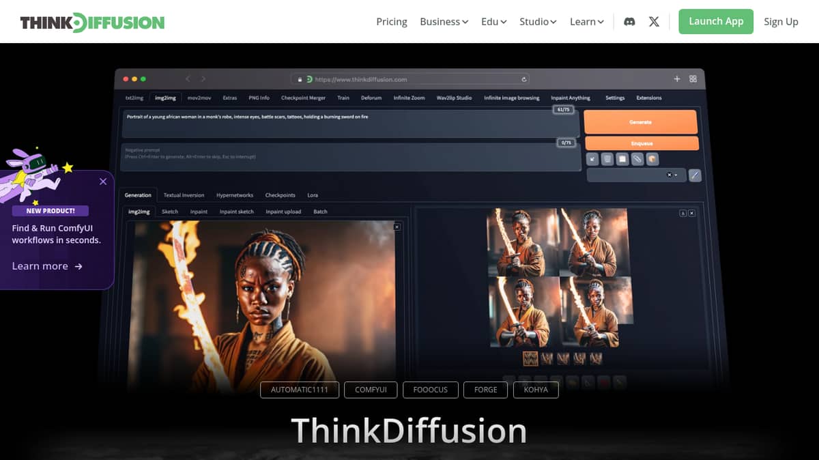Open the Settings tab
Screen dimensions: 819x460
(615, 98)
